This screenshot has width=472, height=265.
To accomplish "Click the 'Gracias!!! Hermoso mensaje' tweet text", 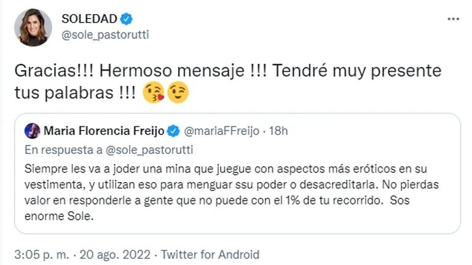I will (x=227, y=71).
